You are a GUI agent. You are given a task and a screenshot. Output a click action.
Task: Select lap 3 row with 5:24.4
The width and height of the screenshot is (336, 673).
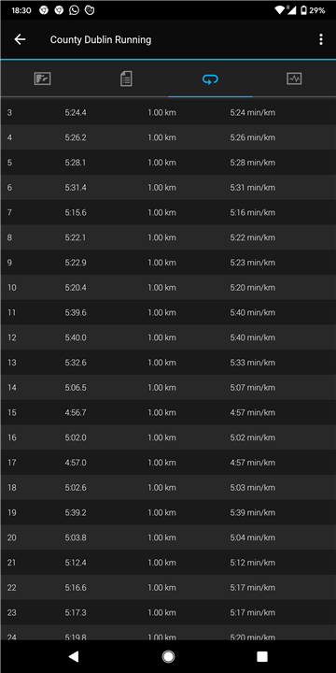[x=168, y=113]
